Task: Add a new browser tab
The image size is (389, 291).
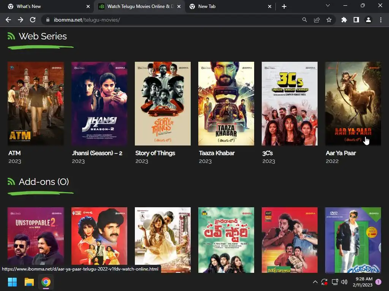Action: (x=284, y=6)
